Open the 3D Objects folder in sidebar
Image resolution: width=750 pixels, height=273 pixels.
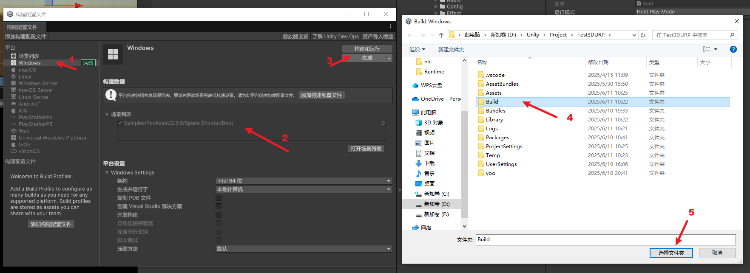(x=429, y=122)
